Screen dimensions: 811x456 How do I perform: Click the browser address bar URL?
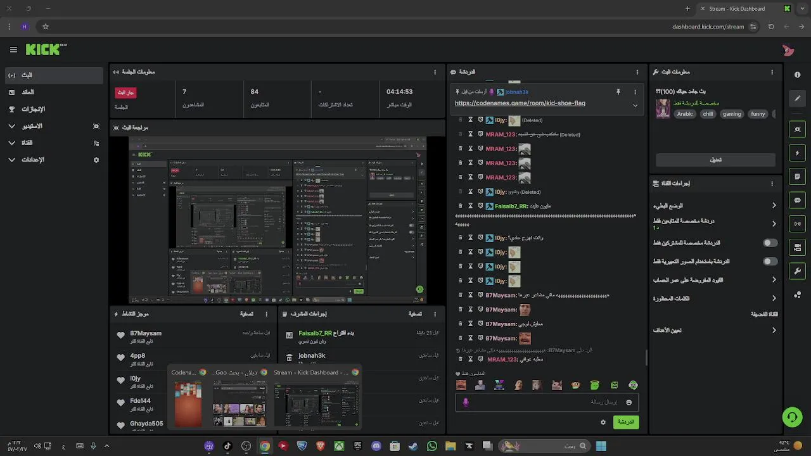pos(708,27)
